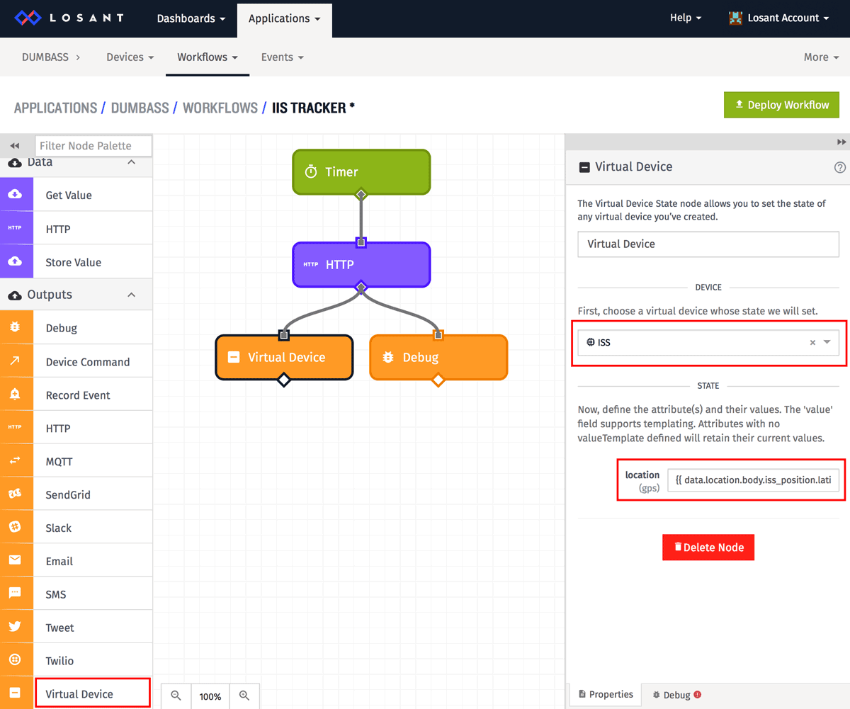The image size is (850, 709).
Task: Open the Applications dropdown menu
Action: [285, 18]
